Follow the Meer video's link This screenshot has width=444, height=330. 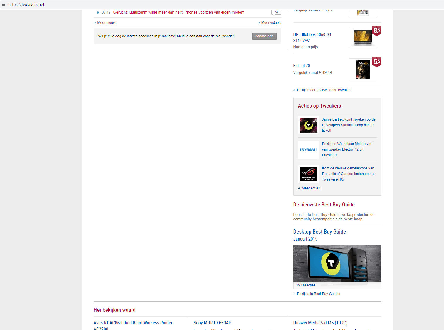point(271,23)
